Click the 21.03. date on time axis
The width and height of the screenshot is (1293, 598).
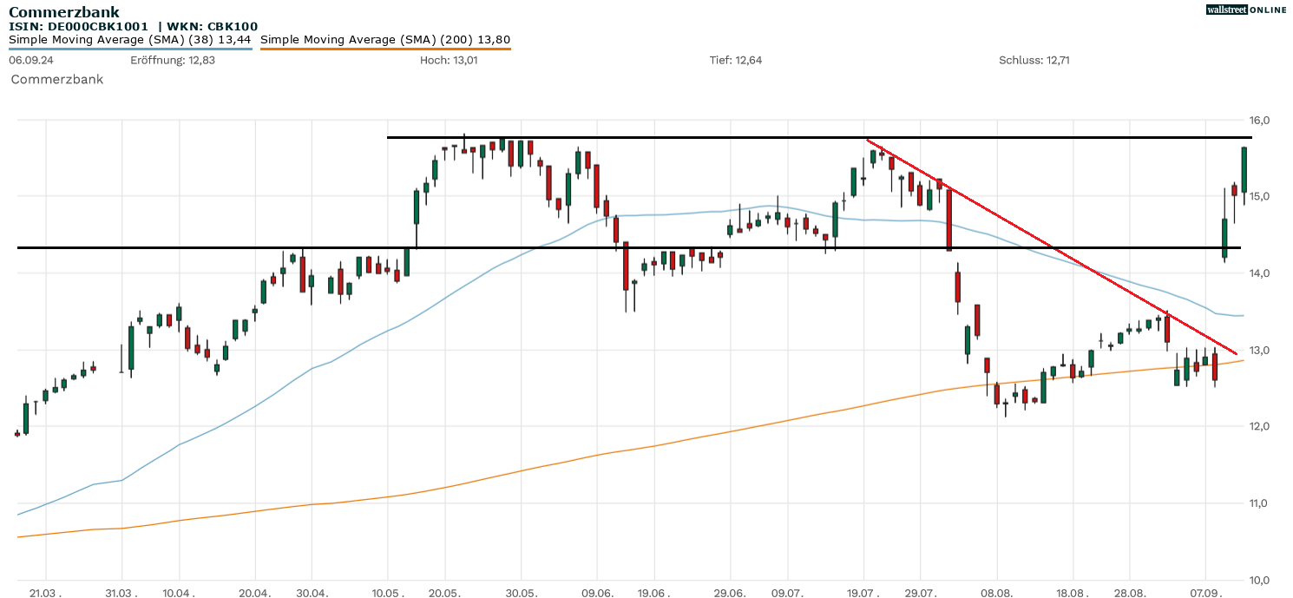(x=47, y=592)
